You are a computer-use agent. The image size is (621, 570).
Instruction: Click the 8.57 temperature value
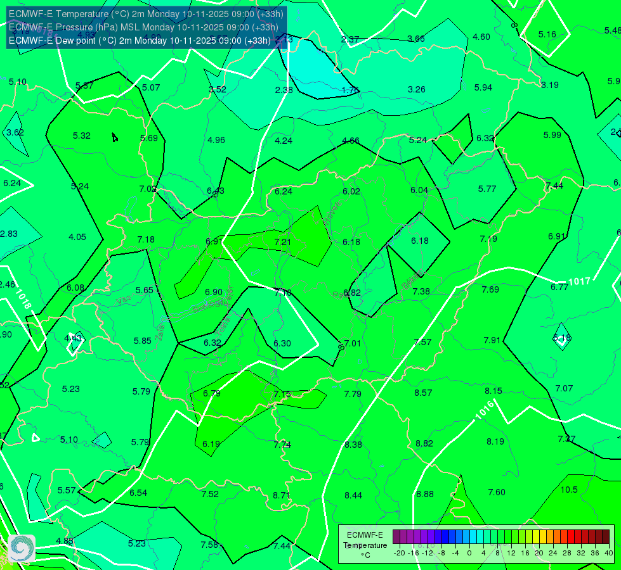[423, 393]
